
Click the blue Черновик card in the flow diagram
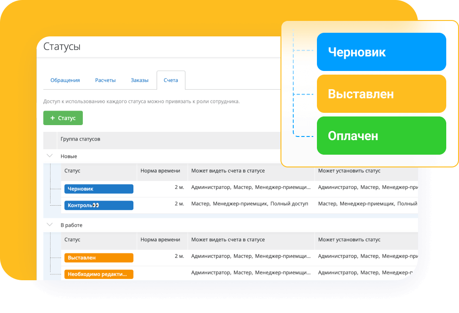pyautogui.click(x=381, y=51)
